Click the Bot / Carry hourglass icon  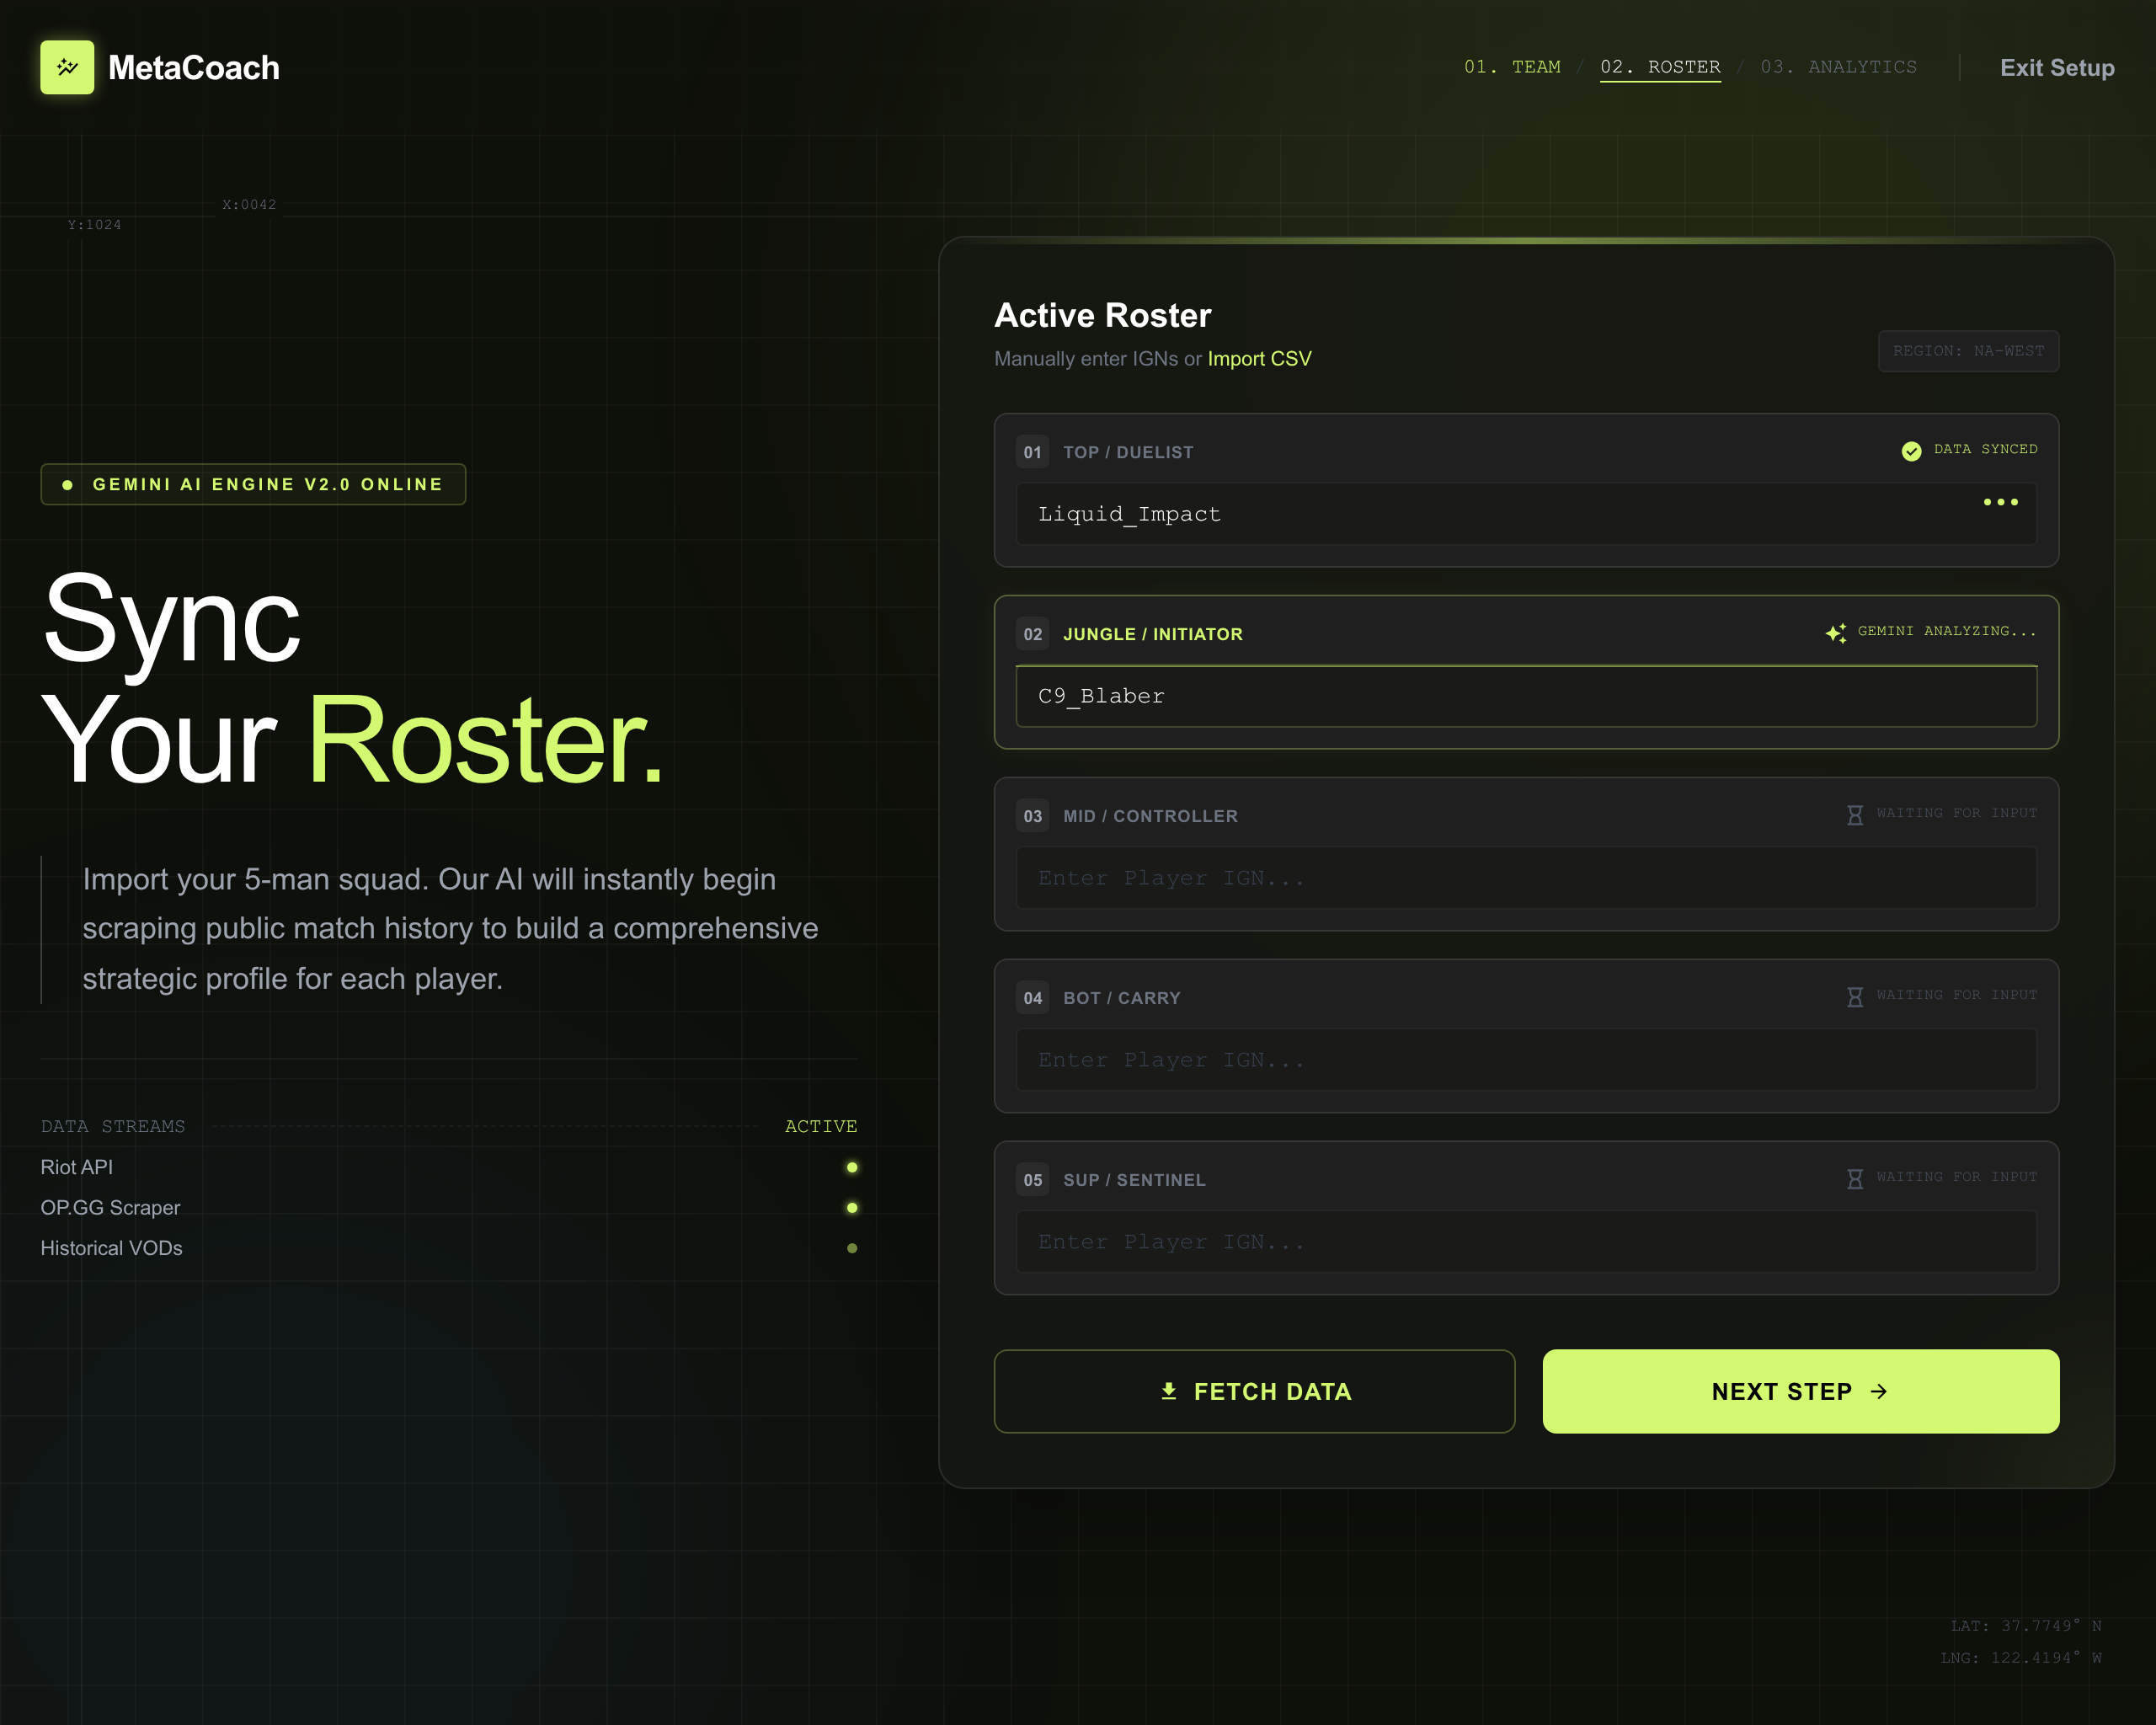(x=1855, y=997)
